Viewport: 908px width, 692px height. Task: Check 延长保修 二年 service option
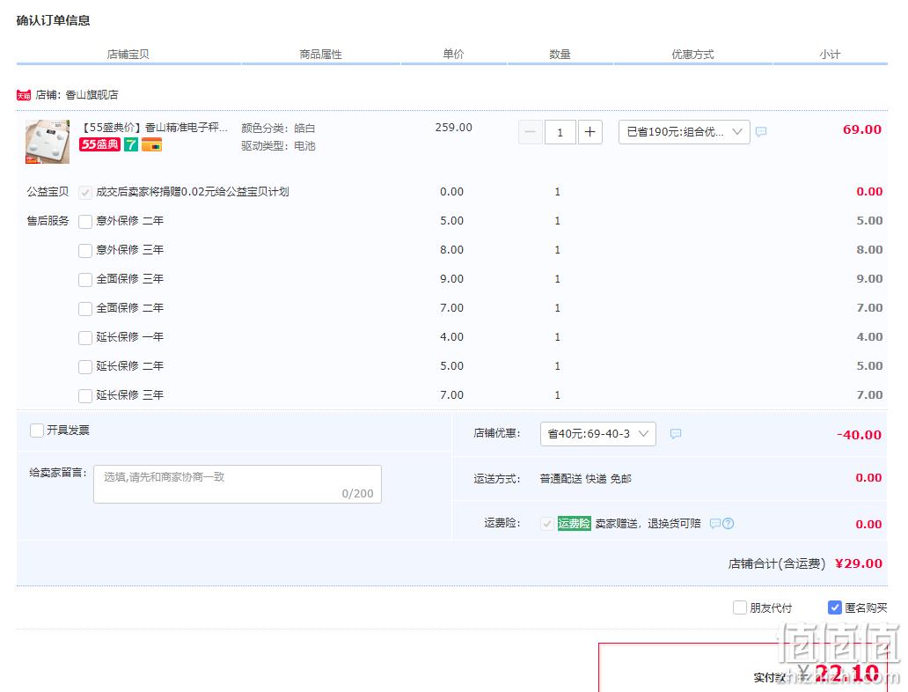click(x=85, y=366)
